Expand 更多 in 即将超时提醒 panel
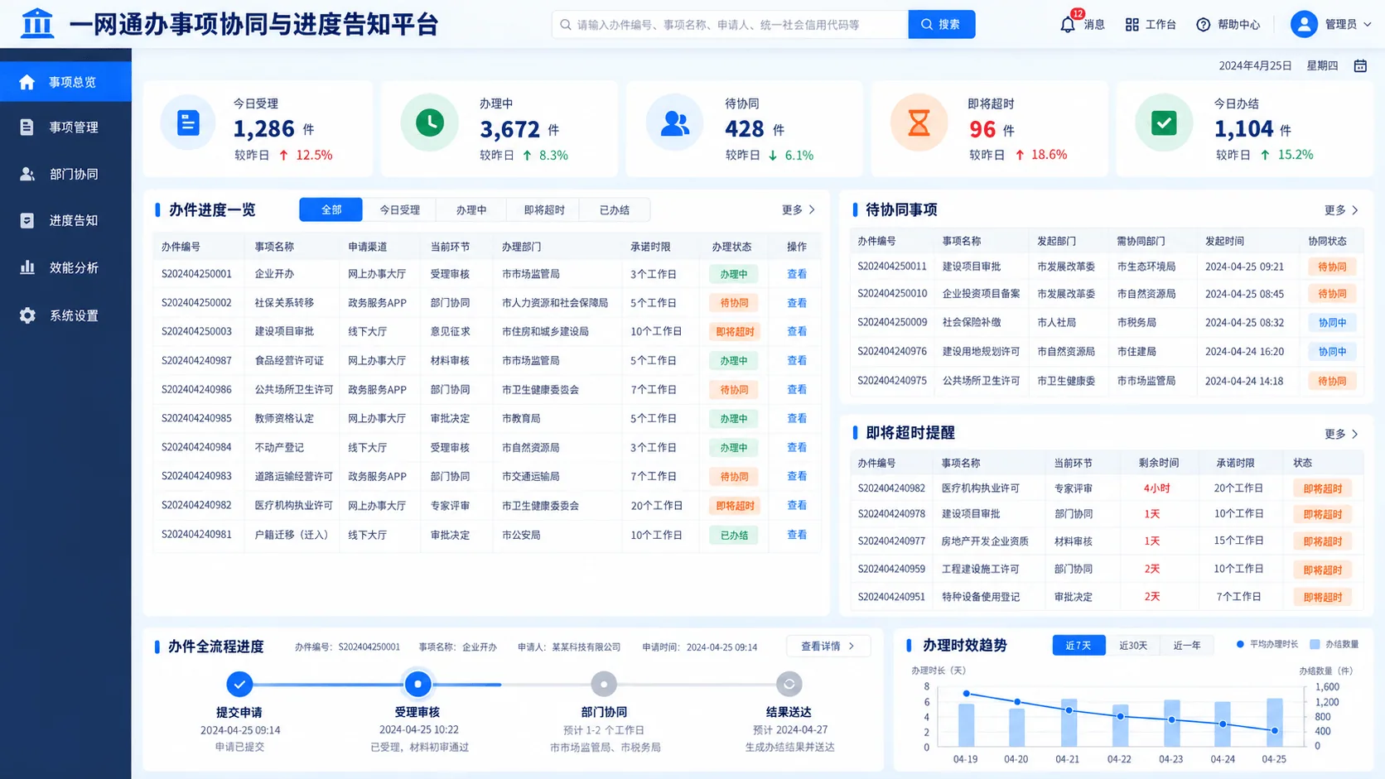1385x779 pixels. 1341,434
